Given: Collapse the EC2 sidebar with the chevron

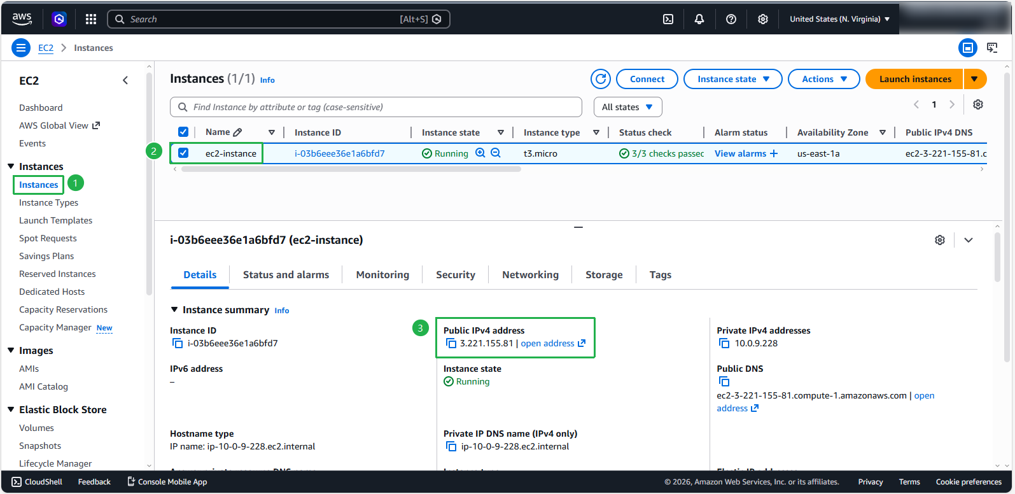Looking at the screenshot, I should coord(125,80).
